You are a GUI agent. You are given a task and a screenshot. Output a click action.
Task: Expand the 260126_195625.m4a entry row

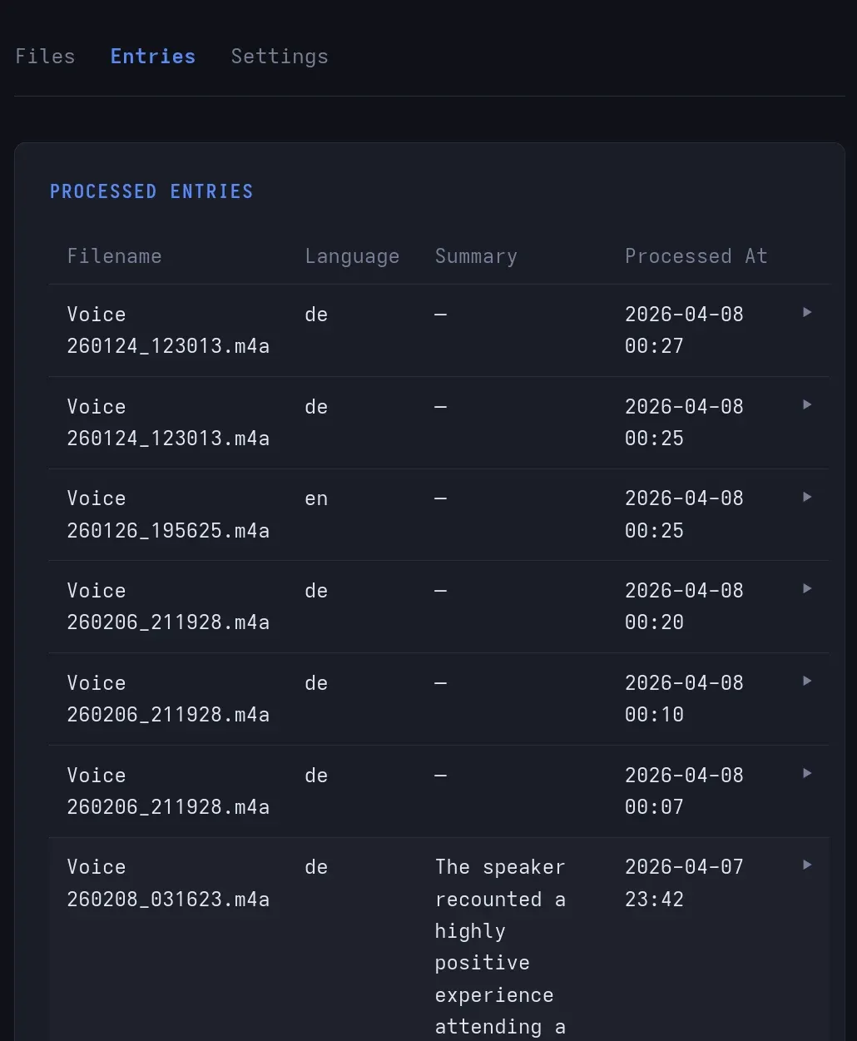pyautogui.click(x=807, y=497)
